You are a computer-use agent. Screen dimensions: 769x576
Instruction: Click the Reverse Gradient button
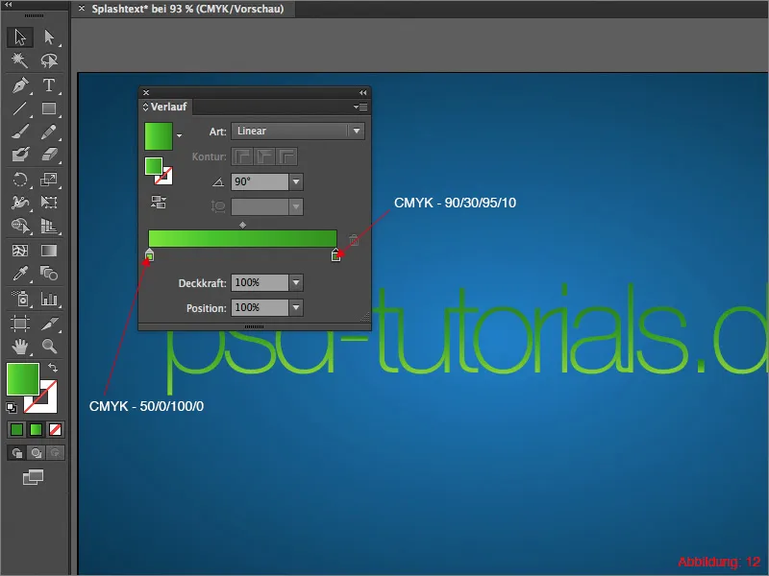(159, 203)
